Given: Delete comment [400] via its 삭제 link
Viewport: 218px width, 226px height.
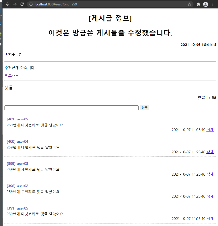Looking at the screenshot, I should click(x=210, y=152).
